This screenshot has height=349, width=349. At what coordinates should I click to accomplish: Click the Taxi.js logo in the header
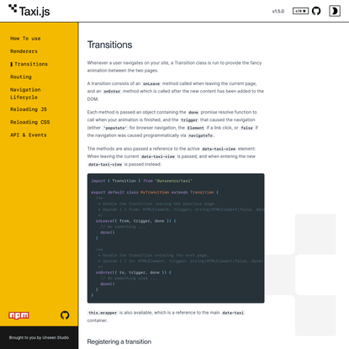(29, 11)
